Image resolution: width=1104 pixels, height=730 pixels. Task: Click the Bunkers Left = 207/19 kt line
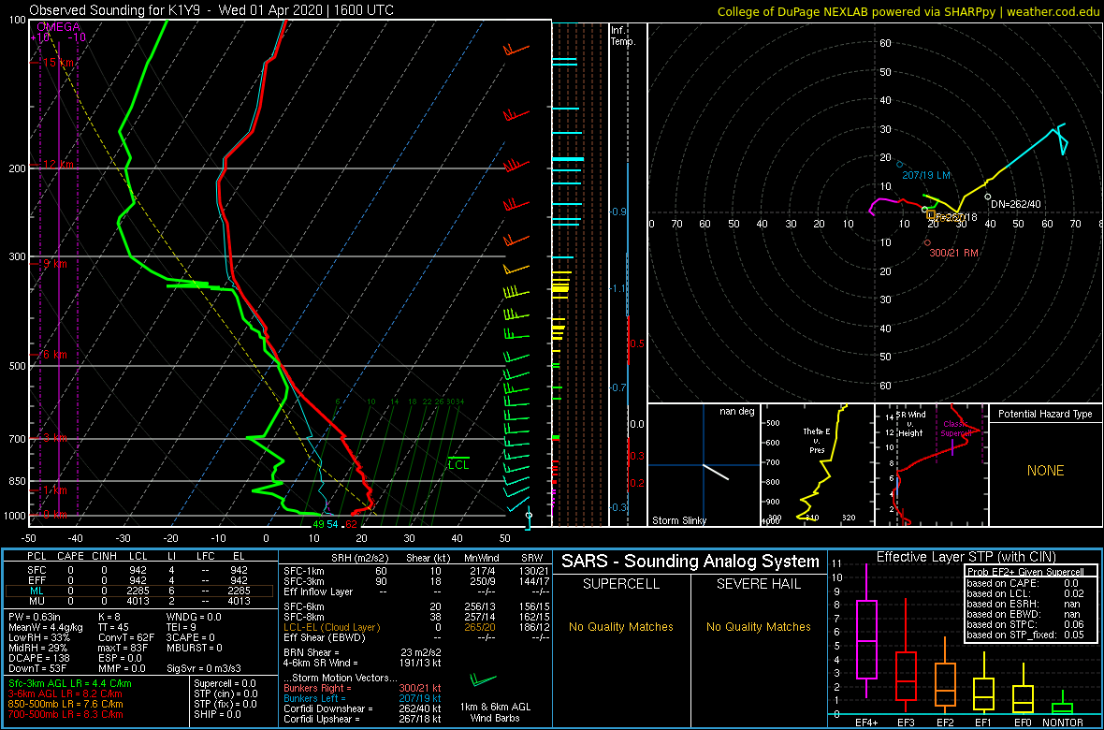362,698
